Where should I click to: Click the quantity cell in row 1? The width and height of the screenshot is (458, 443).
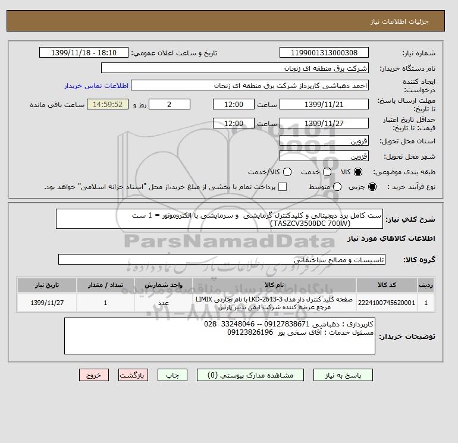105,303
